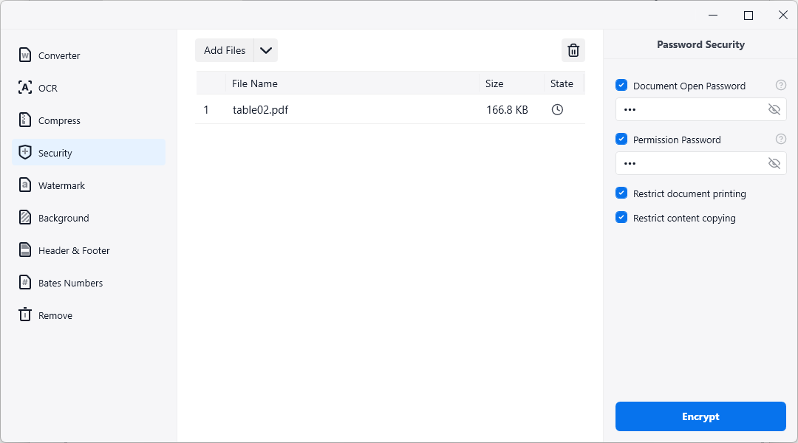Go to the Remove section

click(55, 315)
